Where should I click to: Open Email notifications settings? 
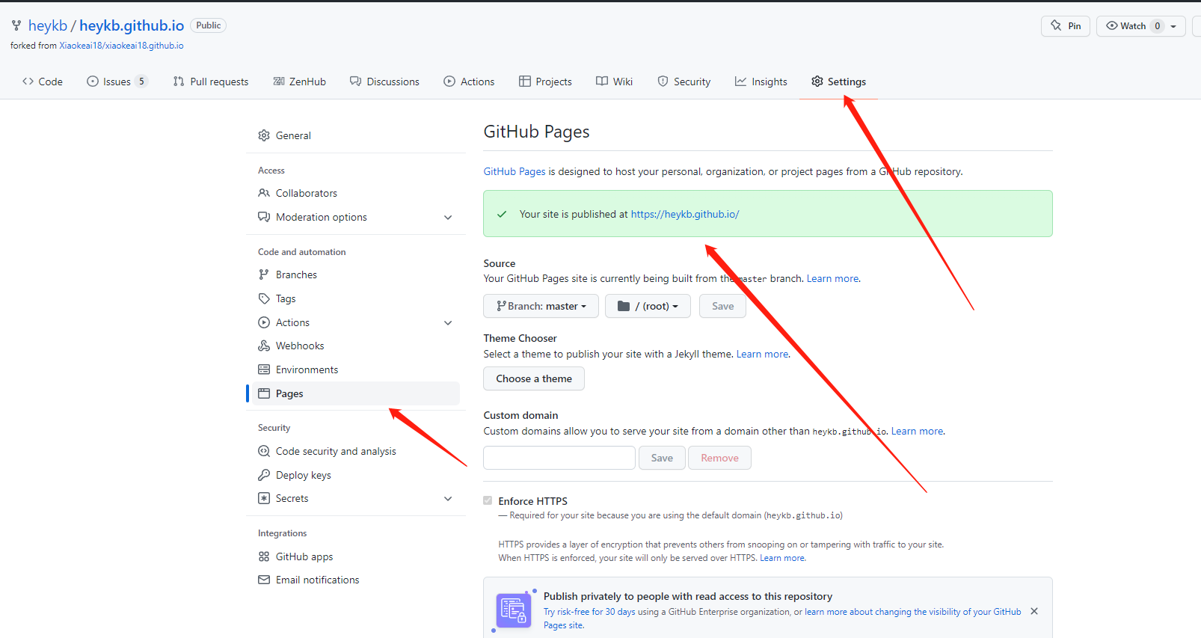(356, 580)
